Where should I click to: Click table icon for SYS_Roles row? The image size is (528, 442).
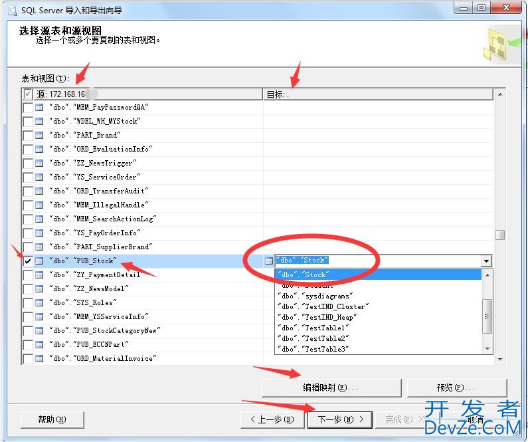39,303
